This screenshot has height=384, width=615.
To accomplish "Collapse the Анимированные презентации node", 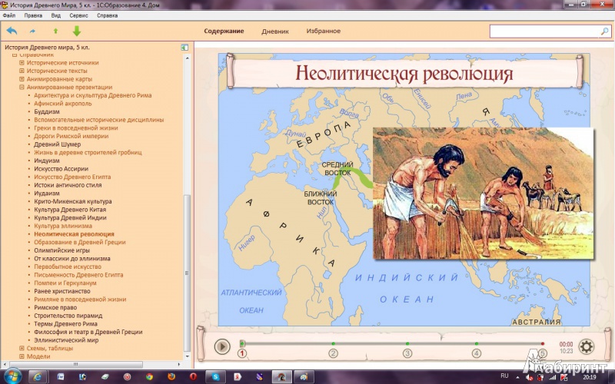I will pyautogui.click(x=22, y=88).
